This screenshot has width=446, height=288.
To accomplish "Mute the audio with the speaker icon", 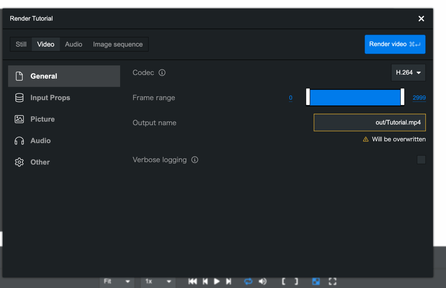I will (263, 281).
